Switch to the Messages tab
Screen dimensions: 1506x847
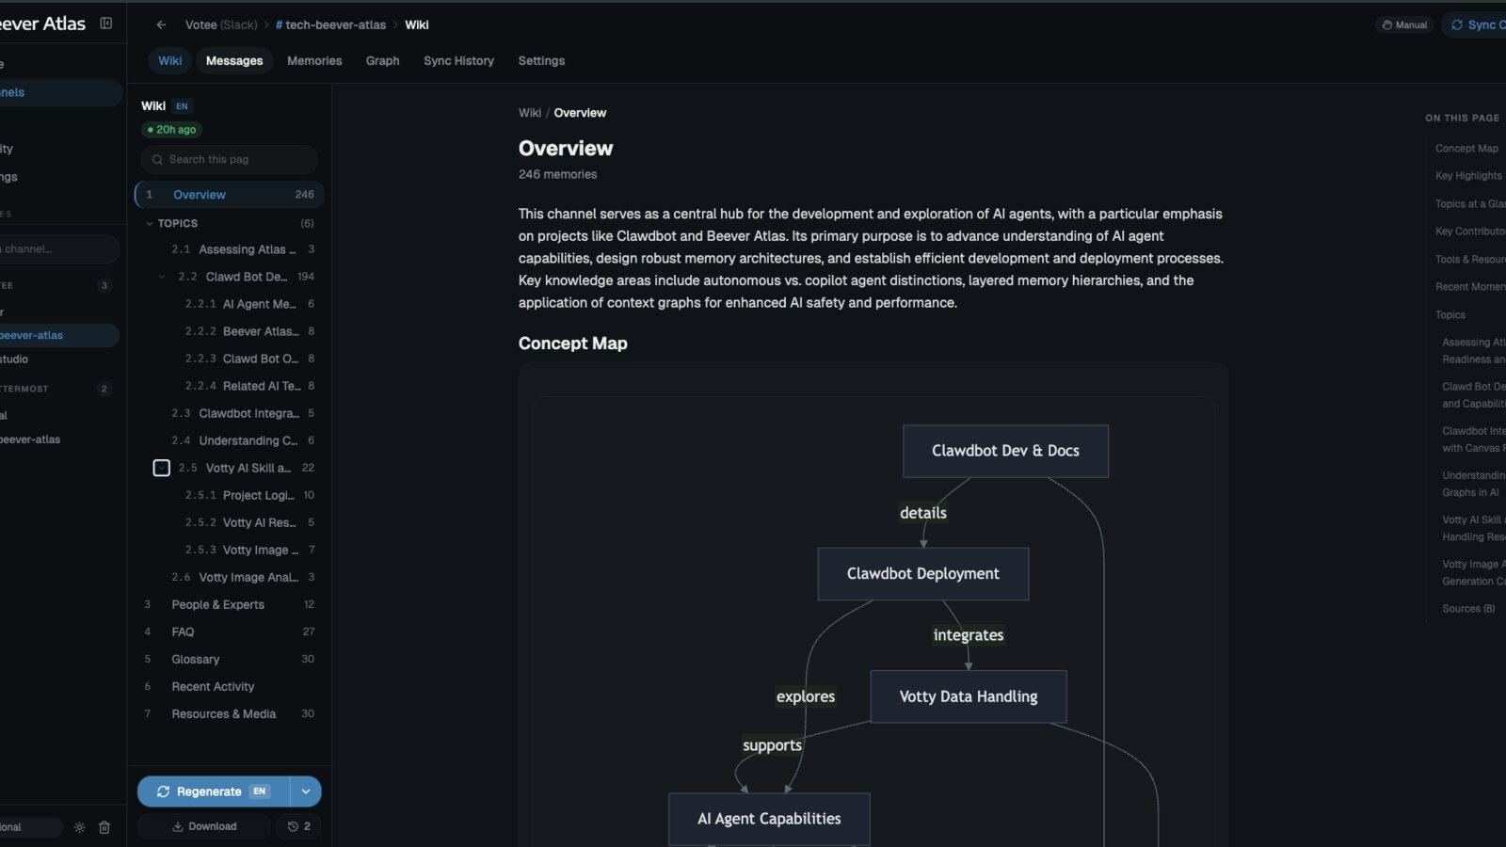234,60
